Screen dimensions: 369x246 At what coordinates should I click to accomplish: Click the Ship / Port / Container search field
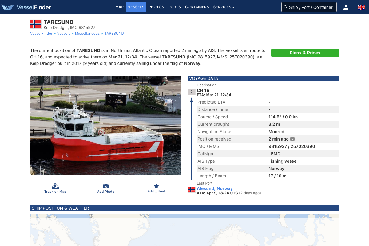click(x=309, y=7)
